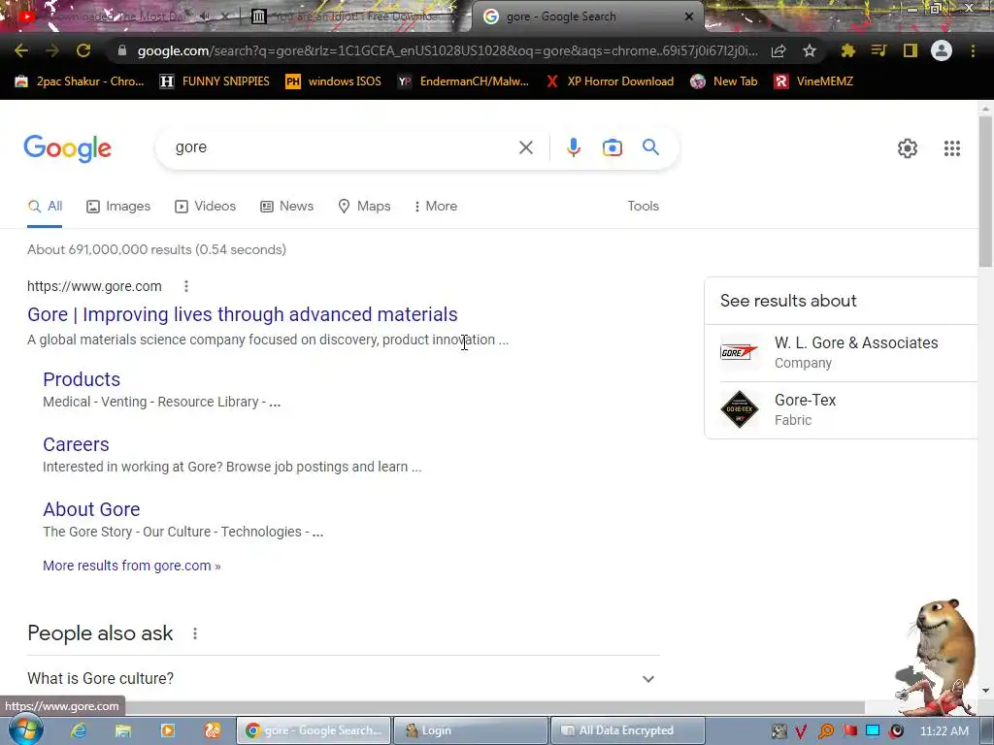Bookmark this page with the star icon
Viewport: 994px width, 745px height.
coord(810,50)
